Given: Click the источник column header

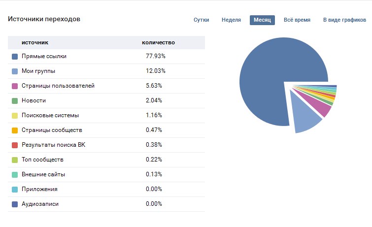Looking at the screenshot, I should point(34,42).
